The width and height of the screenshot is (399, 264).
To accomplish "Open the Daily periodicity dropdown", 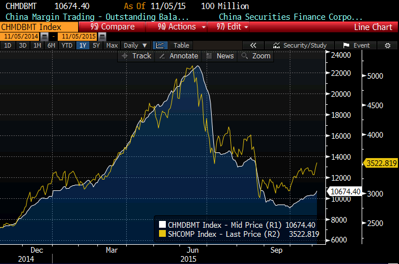I will (x=135, y=45).
